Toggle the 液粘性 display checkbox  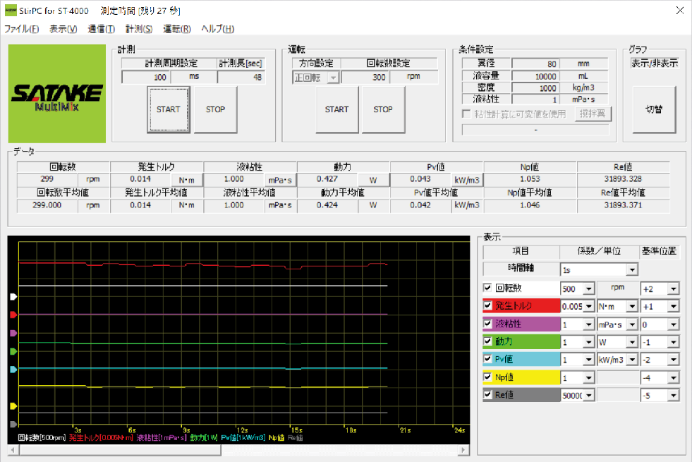pyautogui.click(x=487, y=324)
